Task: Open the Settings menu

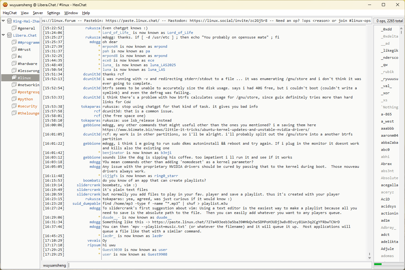Action: (x=54, y=13)
